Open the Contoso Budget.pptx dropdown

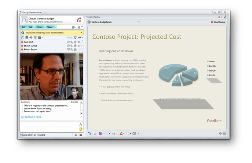(138, 22)
